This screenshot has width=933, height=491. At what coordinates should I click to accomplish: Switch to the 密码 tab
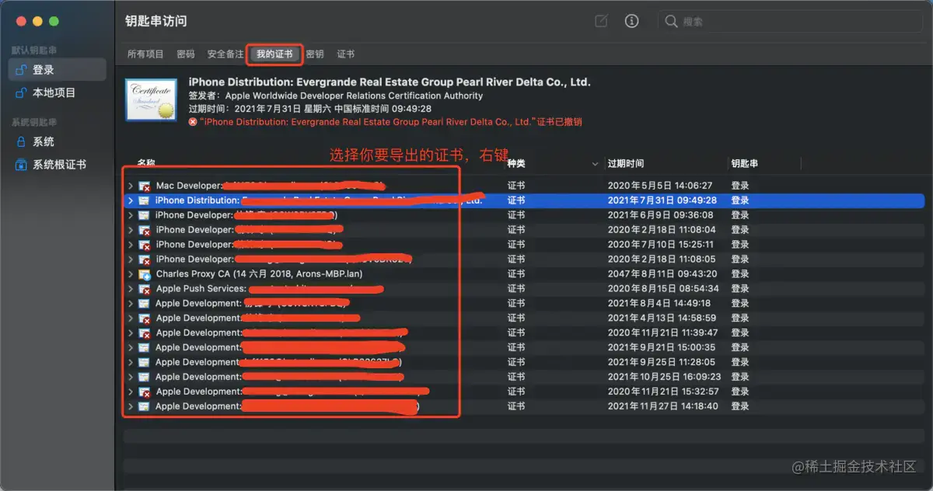(x=186, y=54)
